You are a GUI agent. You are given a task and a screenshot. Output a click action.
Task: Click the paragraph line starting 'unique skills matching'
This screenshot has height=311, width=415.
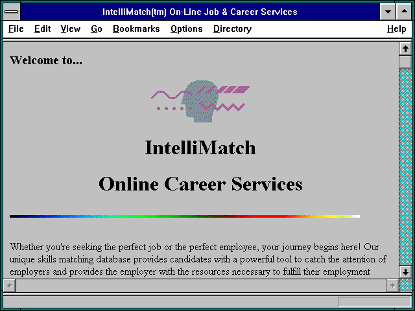coord(198,259)
